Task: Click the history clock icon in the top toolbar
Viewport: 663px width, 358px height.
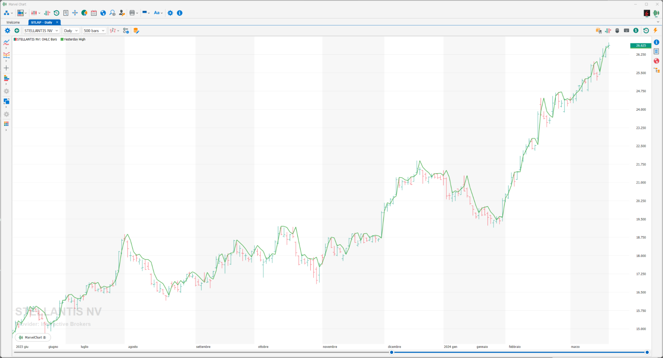Action: coord(56,13)
